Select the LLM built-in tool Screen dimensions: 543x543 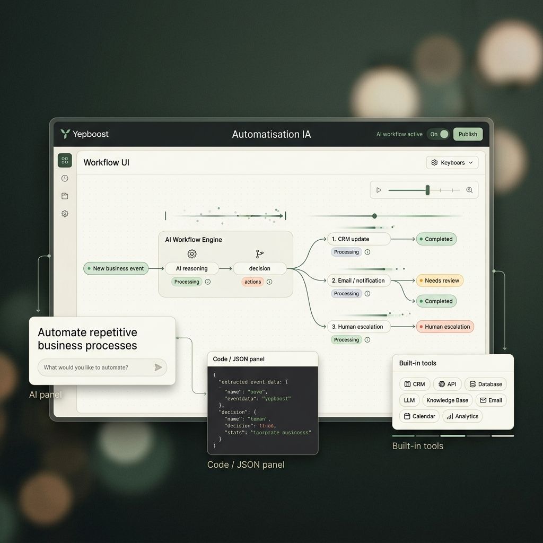tap(409, 400)
